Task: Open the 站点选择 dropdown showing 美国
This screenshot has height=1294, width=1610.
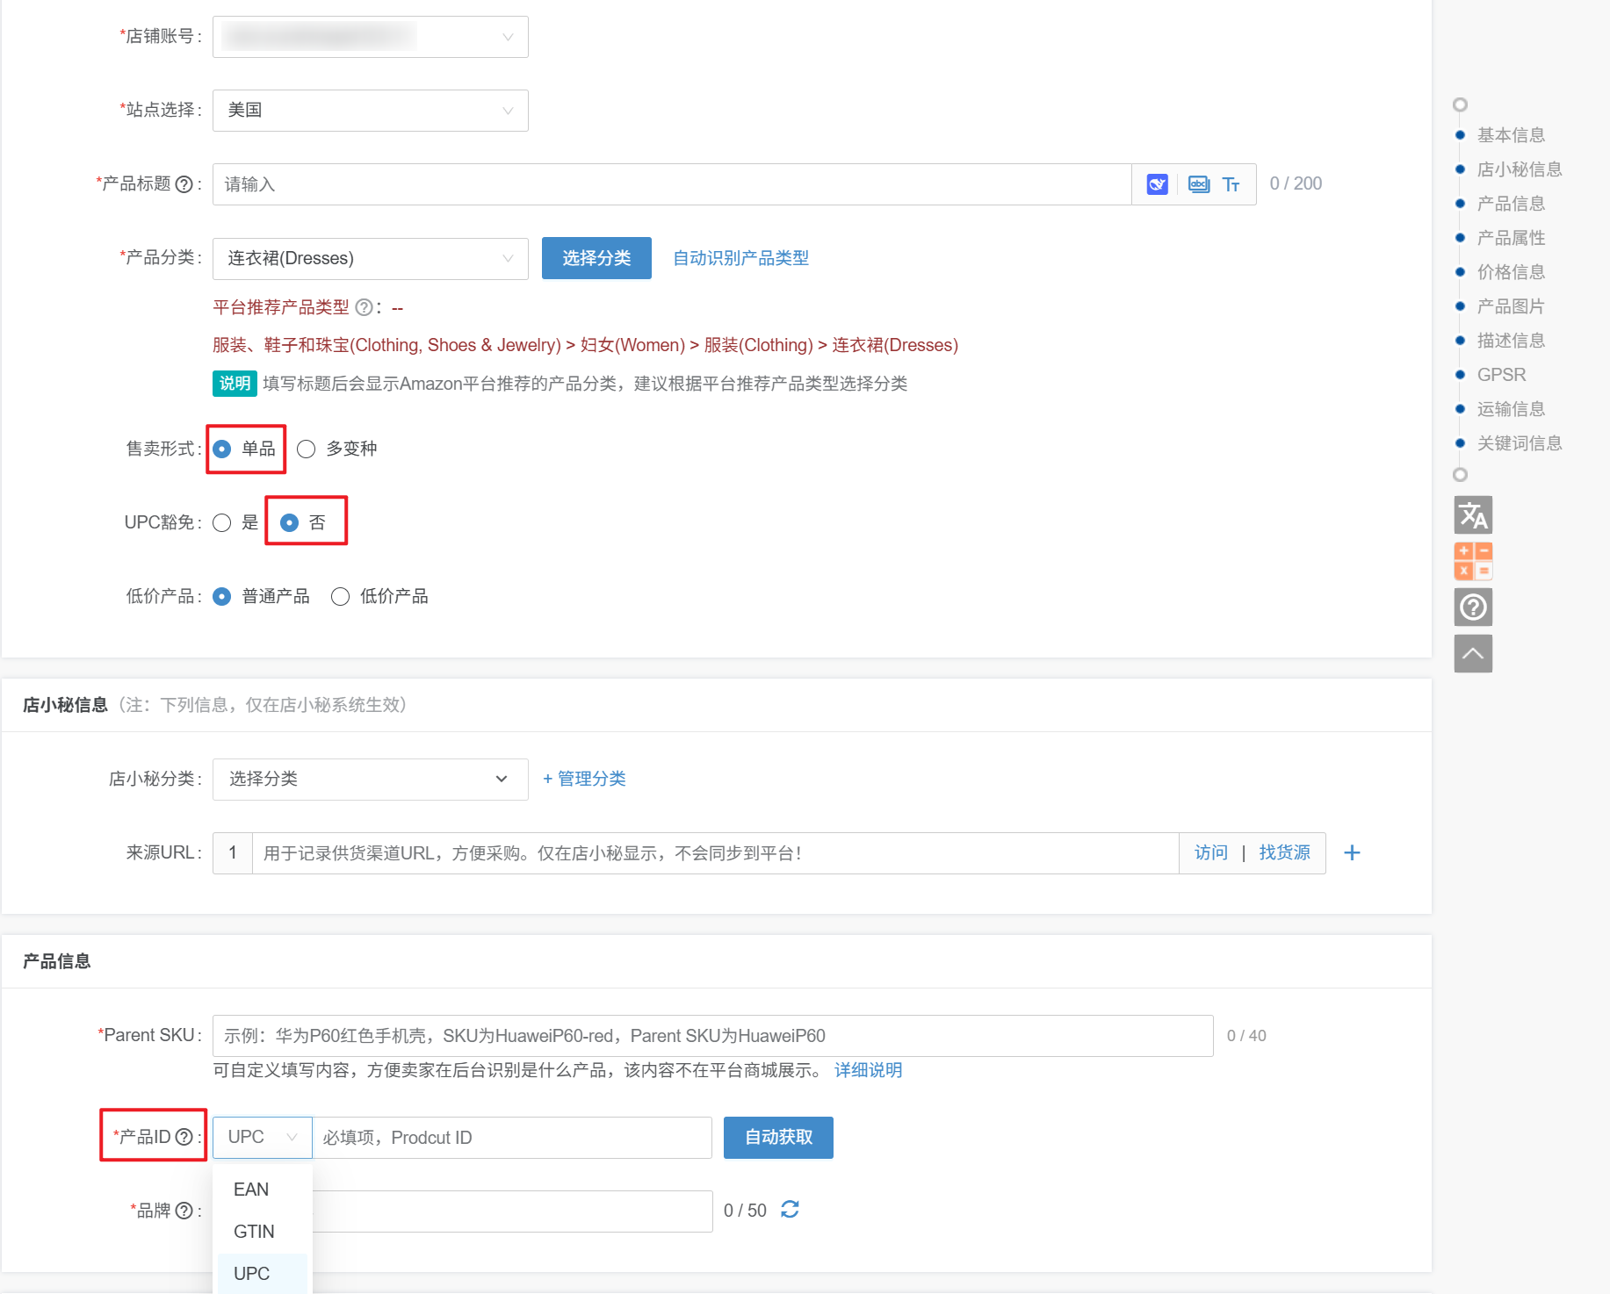Action: [370, 111]
